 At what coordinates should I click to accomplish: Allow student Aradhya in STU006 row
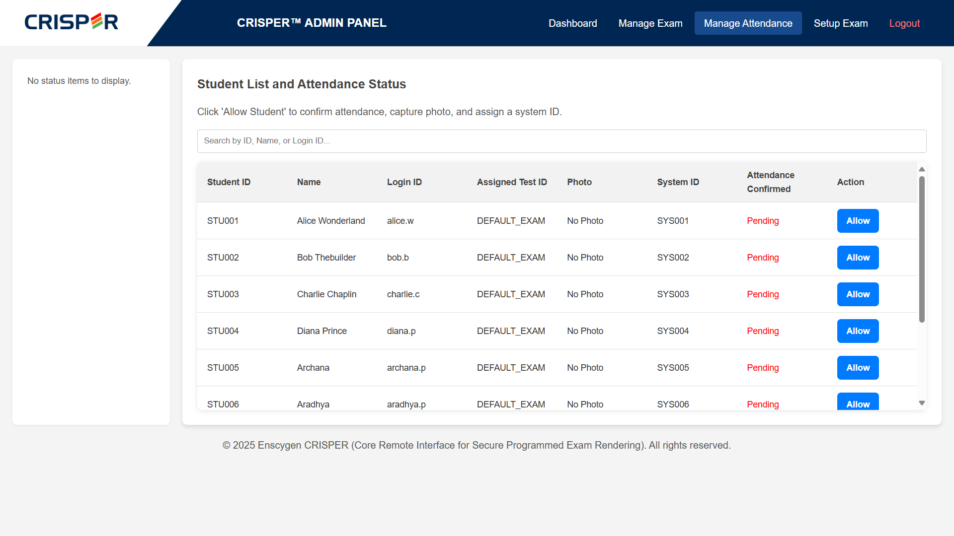tap(858, 402)
